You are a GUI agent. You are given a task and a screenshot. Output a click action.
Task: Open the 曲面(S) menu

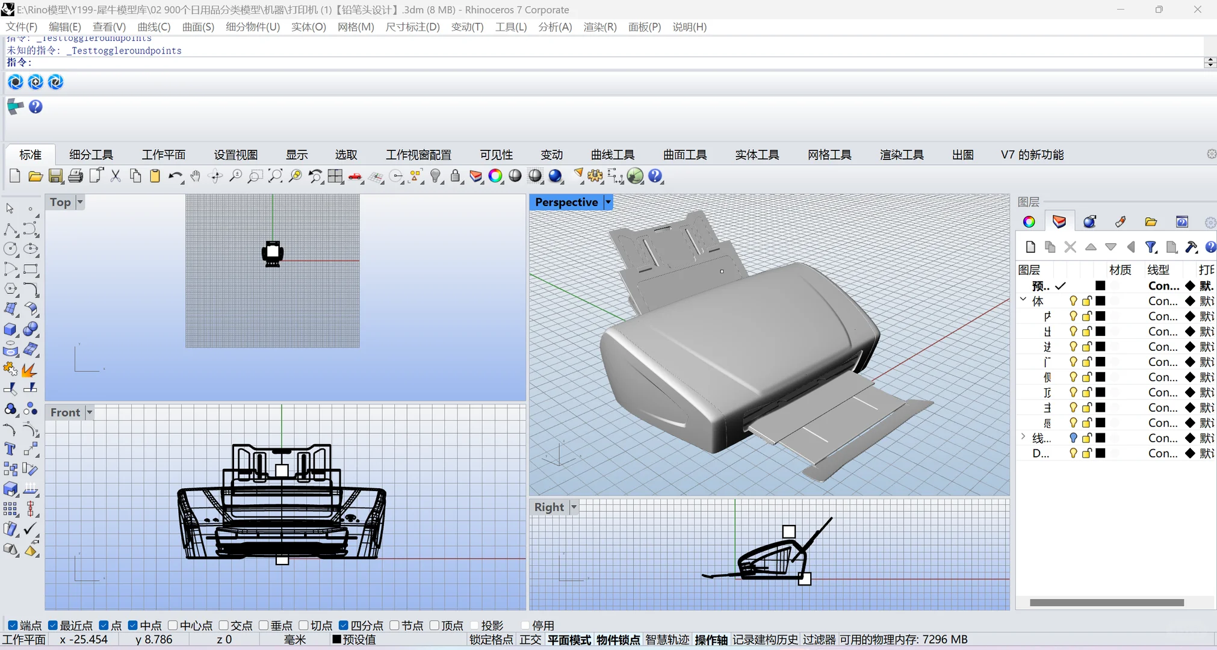pos(198,27)
